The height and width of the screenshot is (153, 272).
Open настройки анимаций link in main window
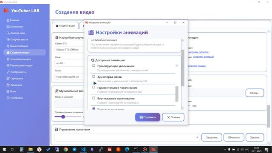pos(203,57)
